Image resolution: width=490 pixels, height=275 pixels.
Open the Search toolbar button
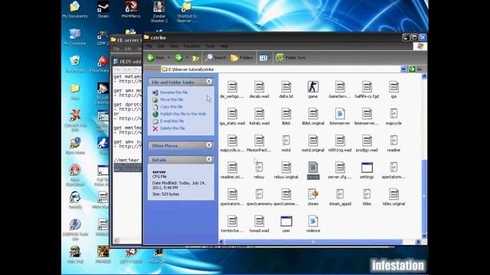click(x=216, y=58)
